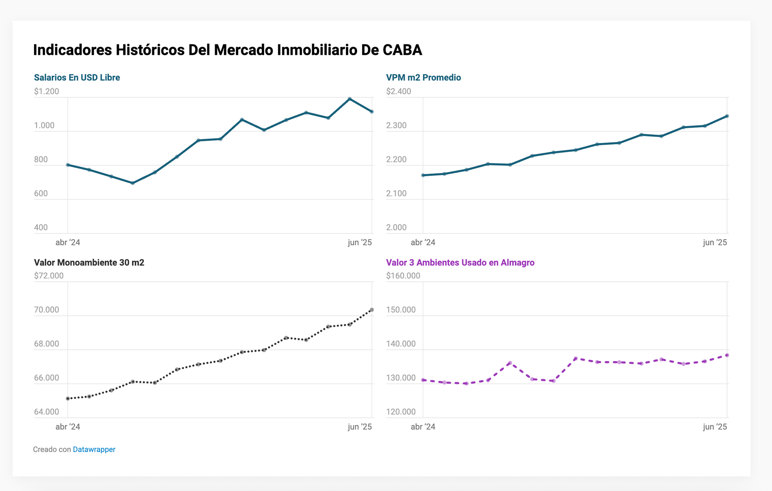Click the $72.000 axis label in Monoambiente chart
Viewport: 772px width, 491px height.
click(49, 276)
